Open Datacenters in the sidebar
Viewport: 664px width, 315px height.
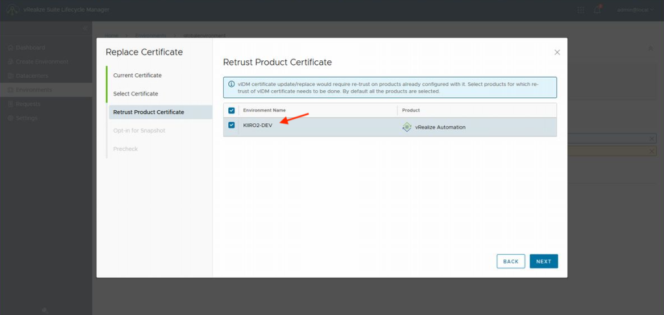click(28, 76)
